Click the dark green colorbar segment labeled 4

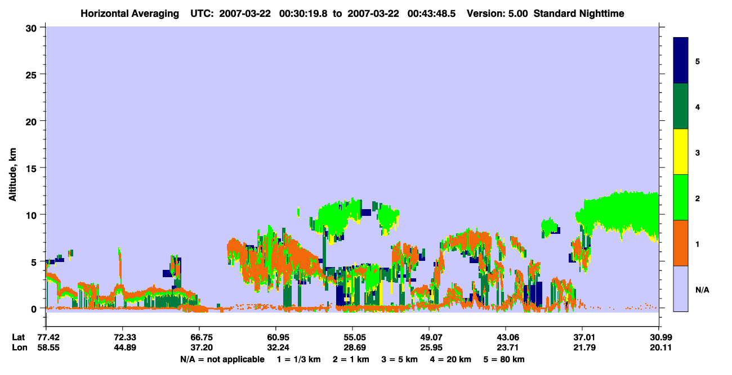[x=681, y=106]
